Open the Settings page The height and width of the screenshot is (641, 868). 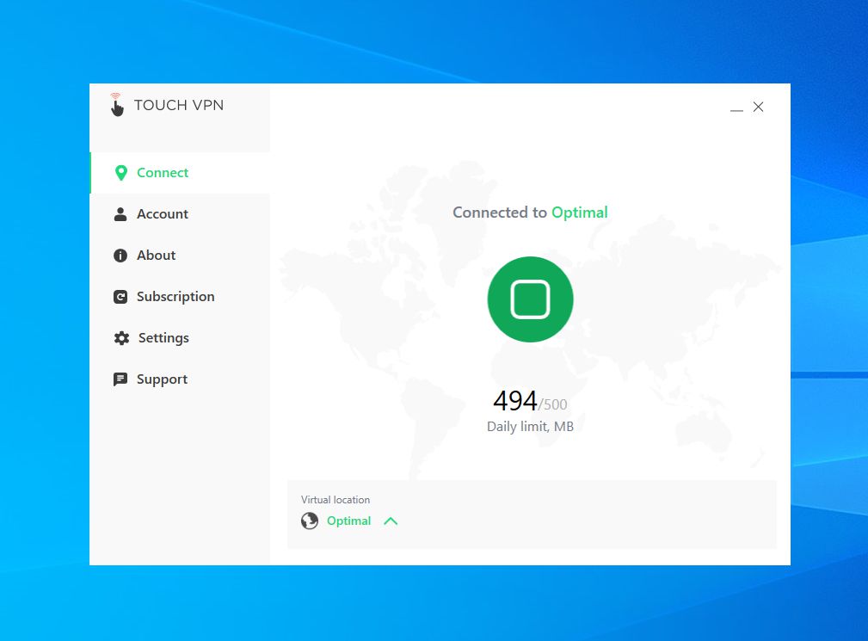coord(163,337)
